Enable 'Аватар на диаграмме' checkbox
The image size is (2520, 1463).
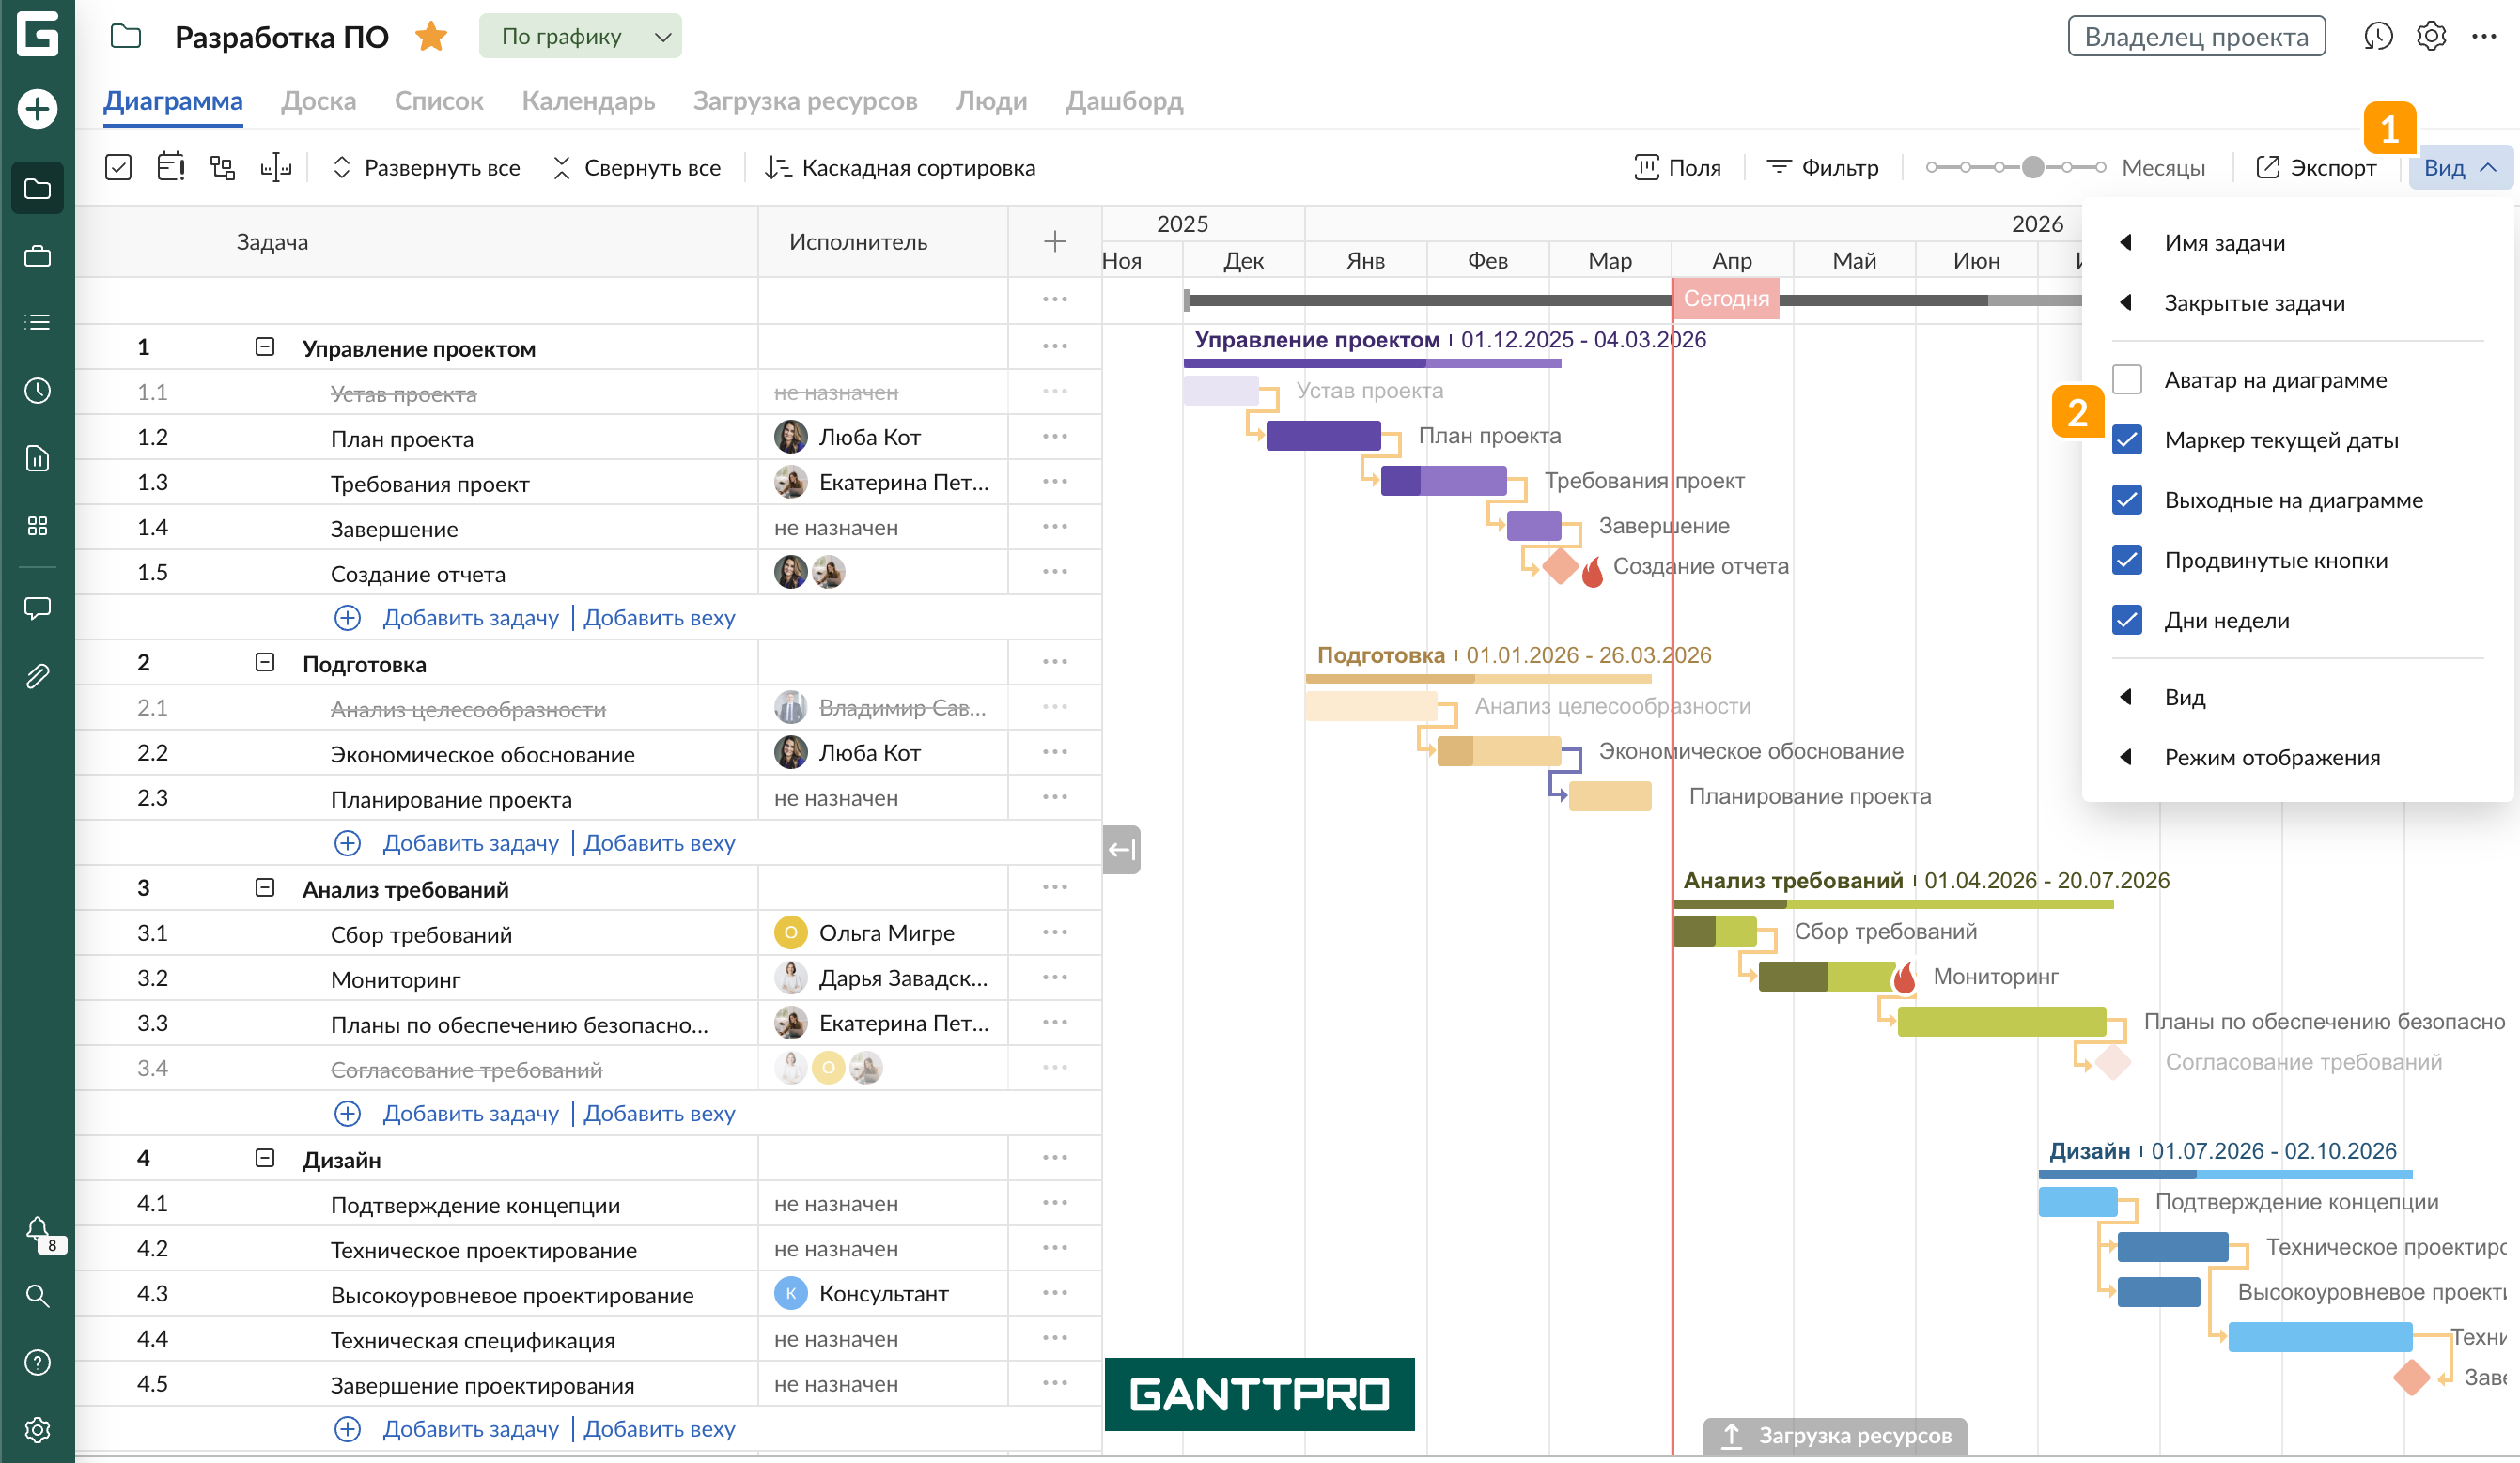coord(2127,379)
